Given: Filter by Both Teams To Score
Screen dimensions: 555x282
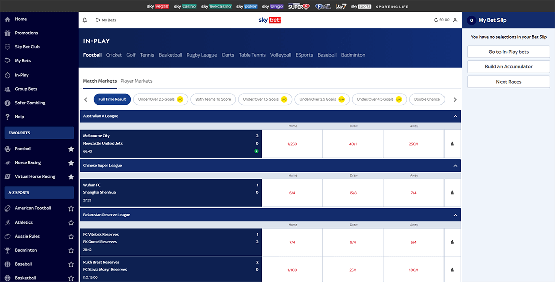Looking at the screenshot, I should 213,99.
